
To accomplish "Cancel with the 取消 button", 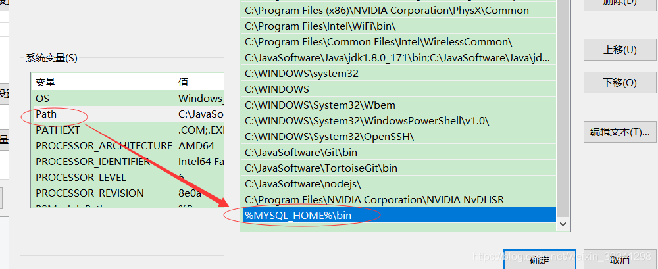I will [x=620, y=260].
